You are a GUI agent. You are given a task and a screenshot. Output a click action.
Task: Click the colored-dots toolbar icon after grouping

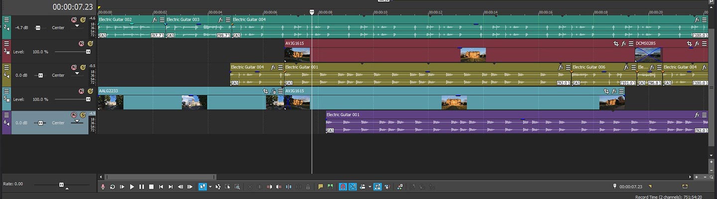click(x=400, y=187)
